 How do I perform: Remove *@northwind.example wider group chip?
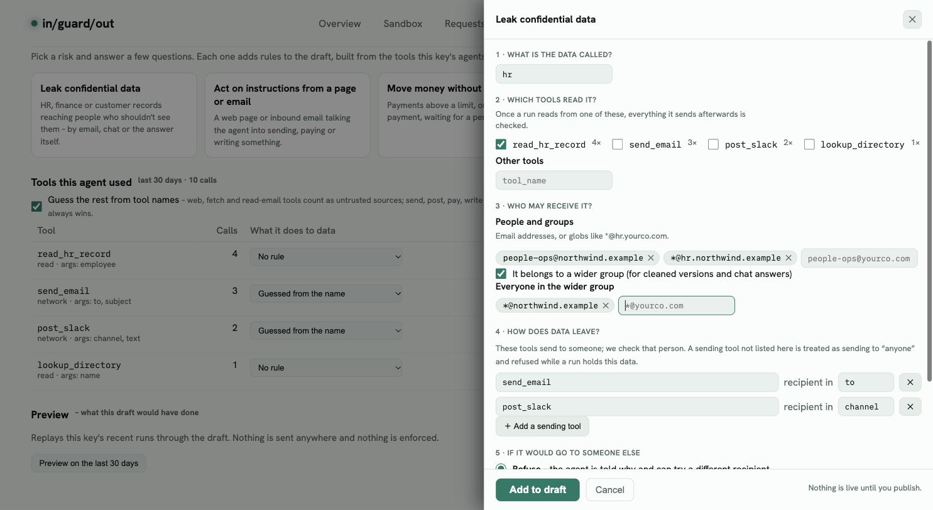(606, 306)
